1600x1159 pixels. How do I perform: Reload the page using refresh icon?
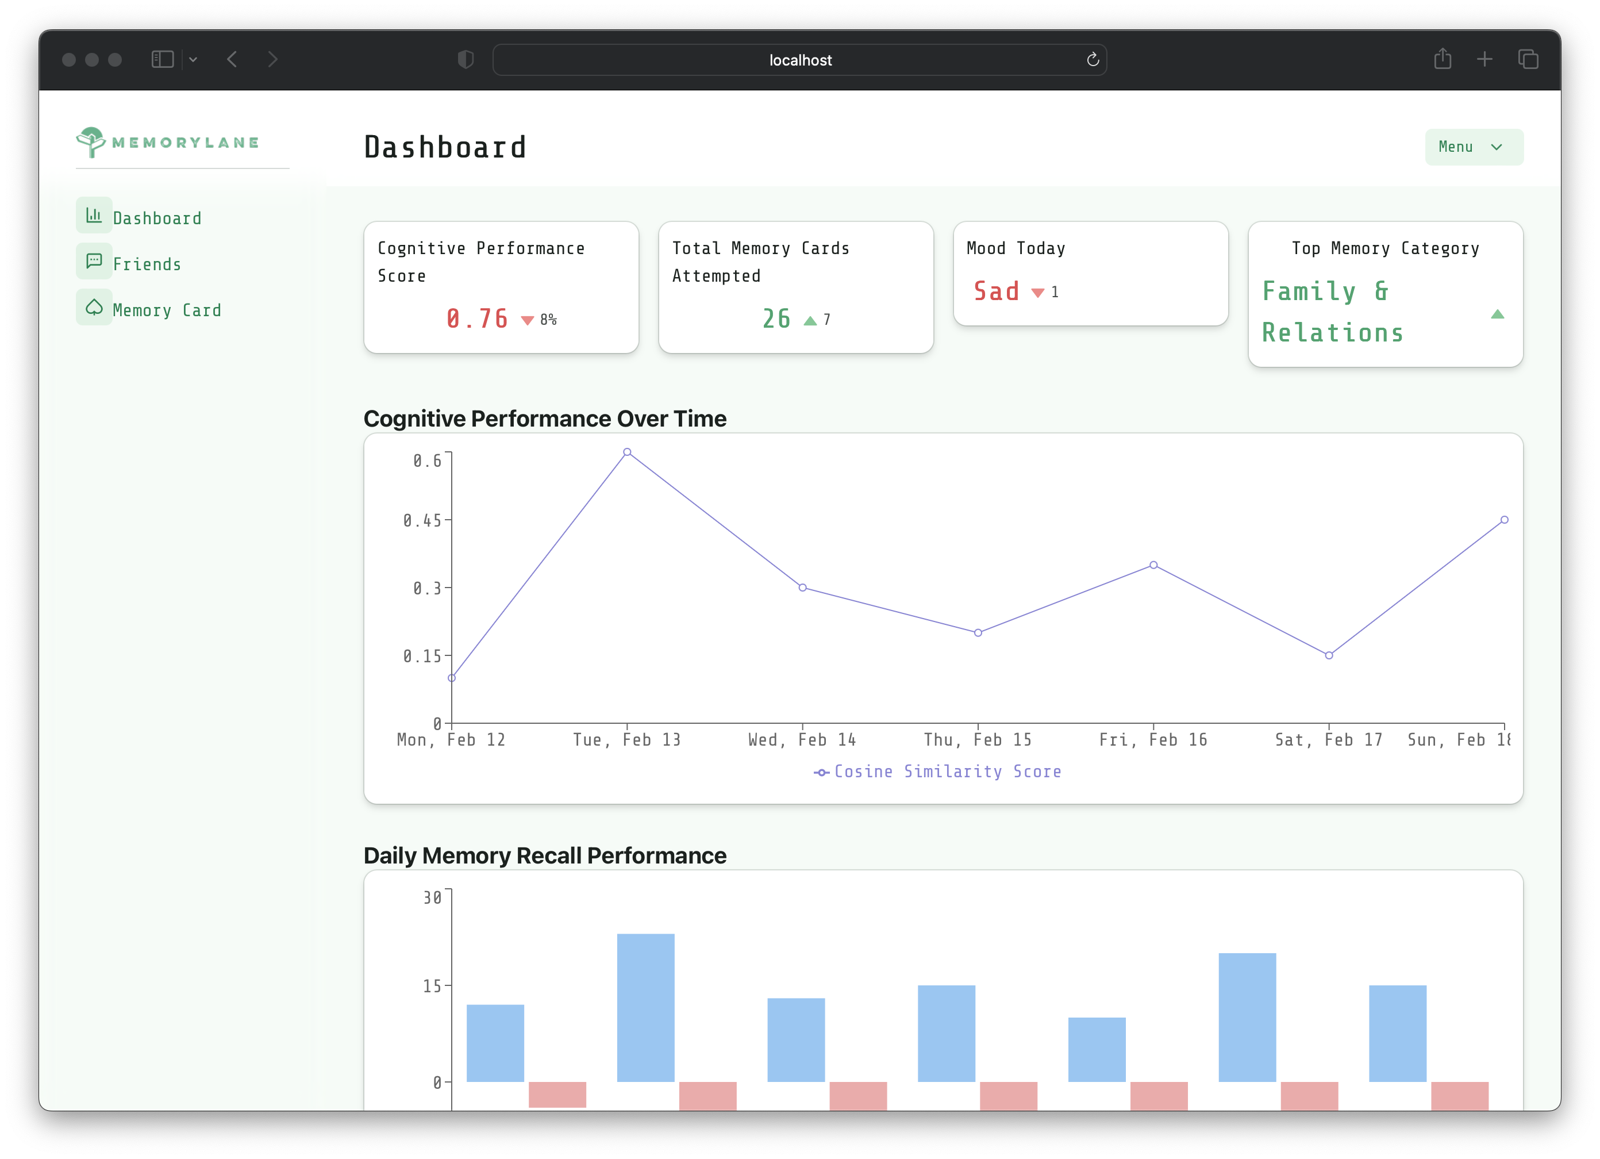pyautogui.click(x=1092, y=60)
